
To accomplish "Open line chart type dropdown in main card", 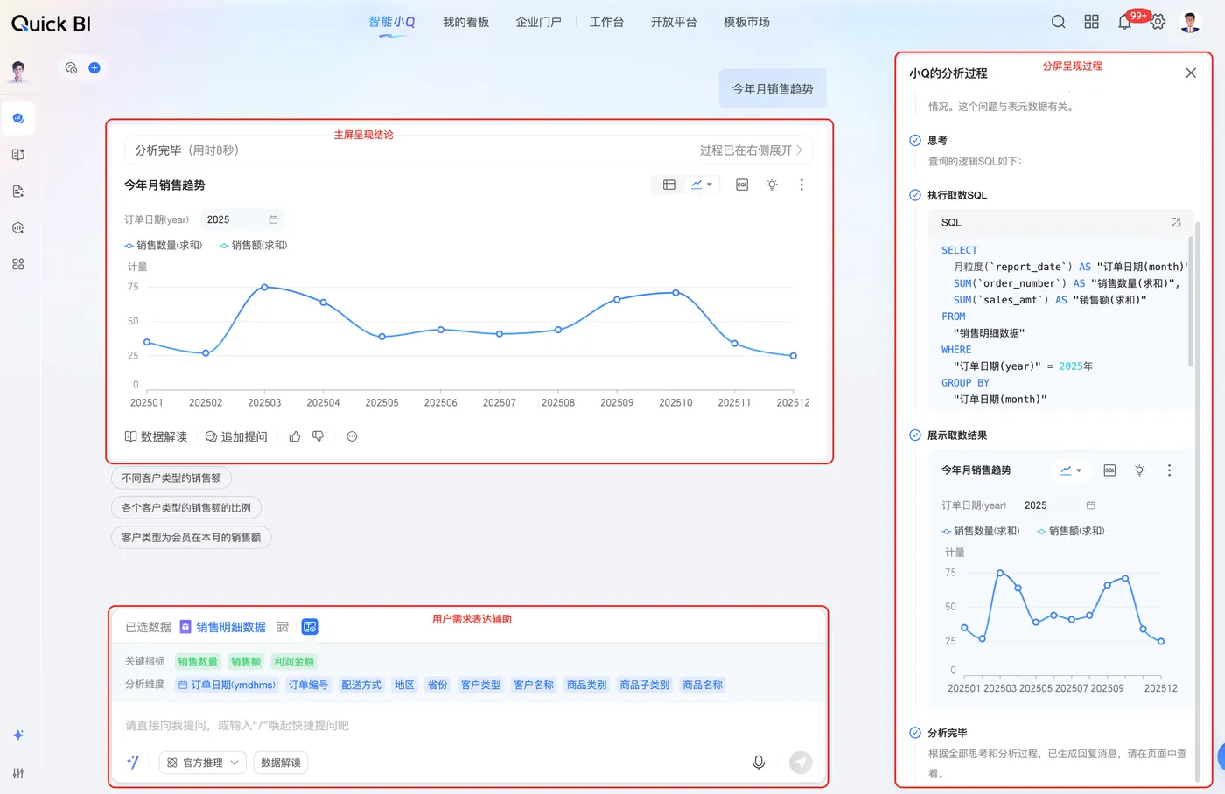I will 702,185.
